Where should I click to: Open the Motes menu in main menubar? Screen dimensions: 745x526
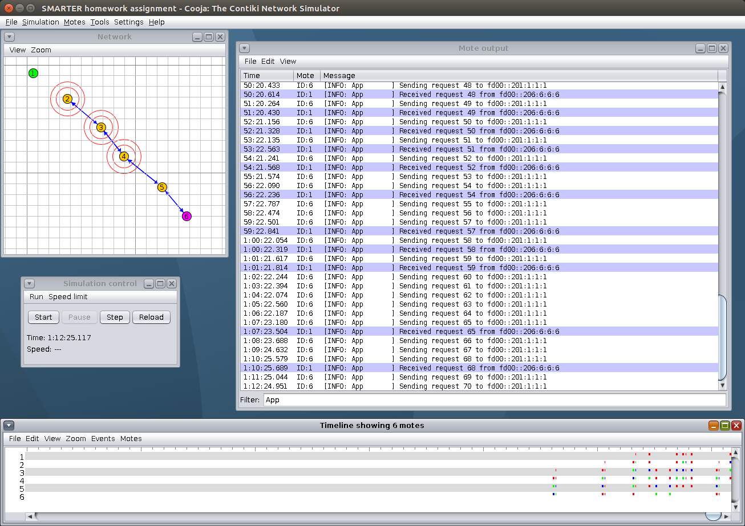click(75, 22)
